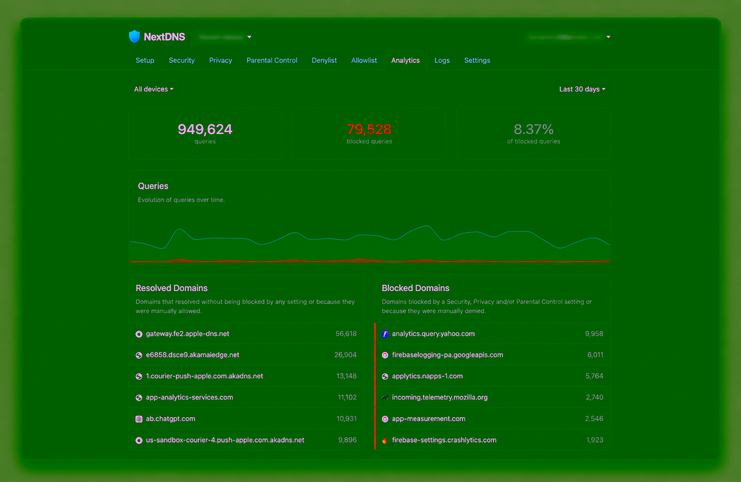Click the 26,904 count value
Viewport: 741px width, 482px height.
pos(346,355)
